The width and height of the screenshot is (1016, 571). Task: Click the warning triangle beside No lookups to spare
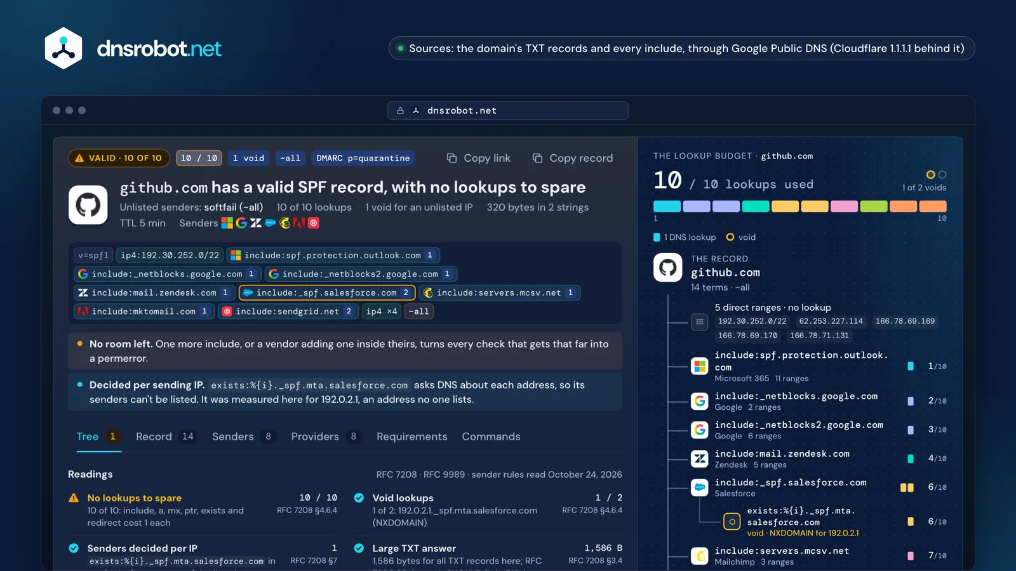(x=74, y=498)
